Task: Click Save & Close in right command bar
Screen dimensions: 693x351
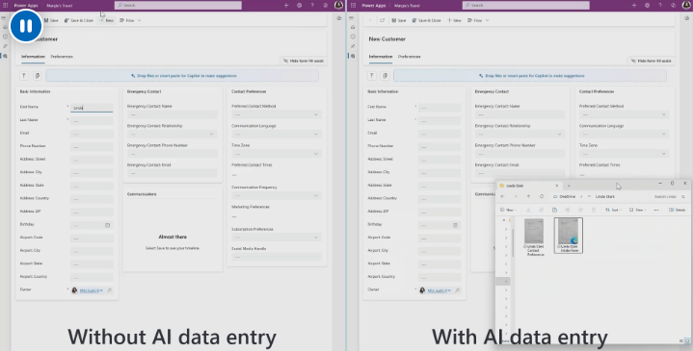Action: coord(426,20)
